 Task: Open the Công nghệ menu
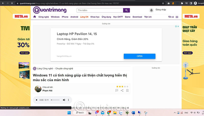[x=43, y=17]
